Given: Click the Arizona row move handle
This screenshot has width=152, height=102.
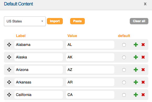Looking at the screenshot, I should click(9, 70).
